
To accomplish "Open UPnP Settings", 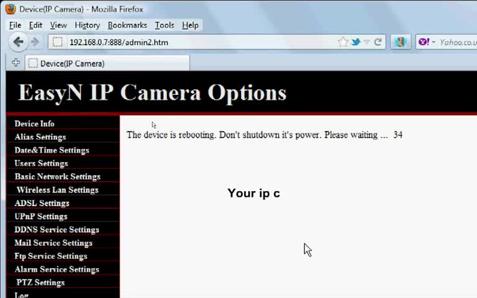I will click(x=41, y=217).
